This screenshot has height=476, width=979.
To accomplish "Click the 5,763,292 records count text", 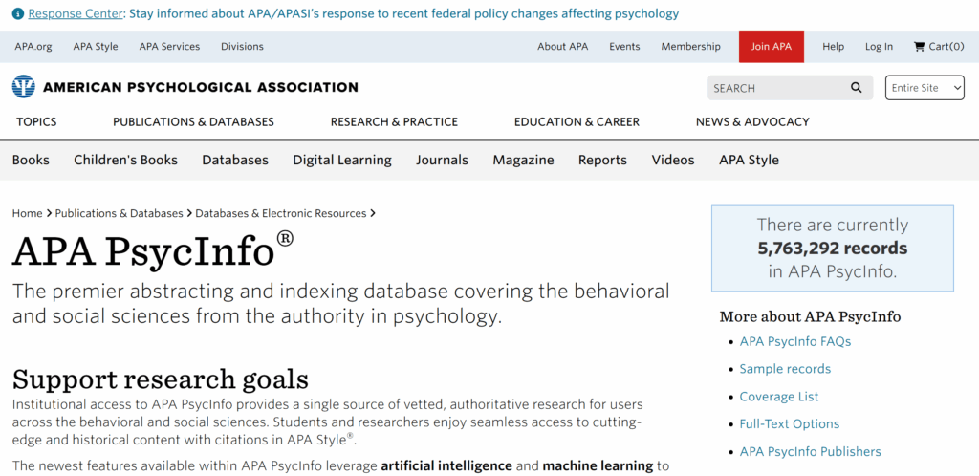I will [x=833, y=249].
